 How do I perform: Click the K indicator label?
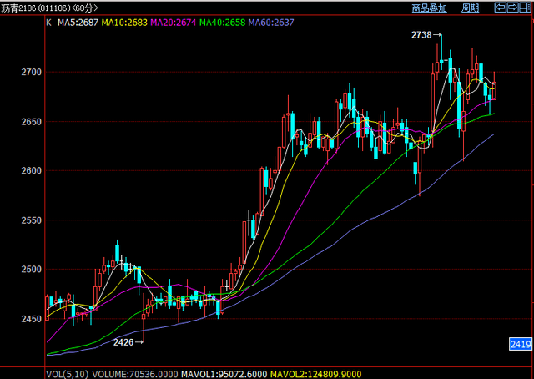click(48, 23)
